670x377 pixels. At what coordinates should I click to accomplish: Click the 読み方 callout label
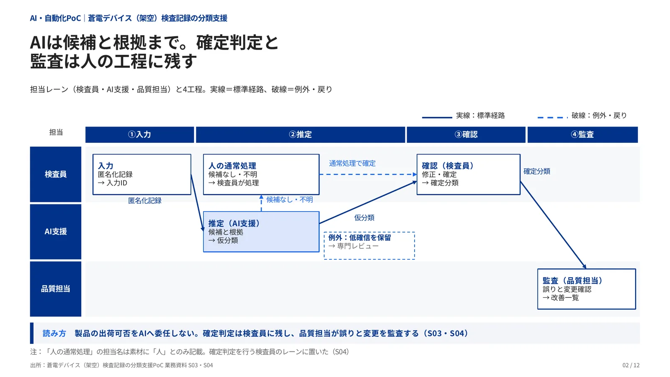pos(54,333)
